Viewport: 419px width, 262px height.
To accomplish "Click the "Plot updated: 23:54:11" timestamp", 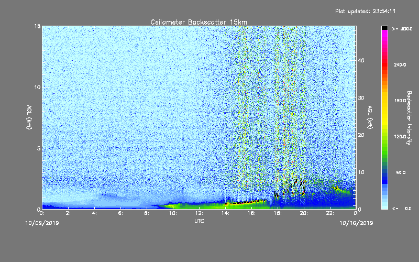I will 365,11.
